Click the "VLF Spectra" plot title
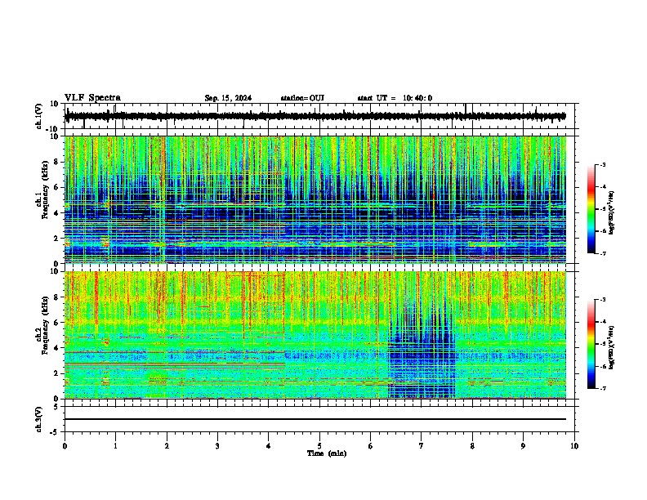The width and height of the screenshot is (647, 500). pos(92,98)
